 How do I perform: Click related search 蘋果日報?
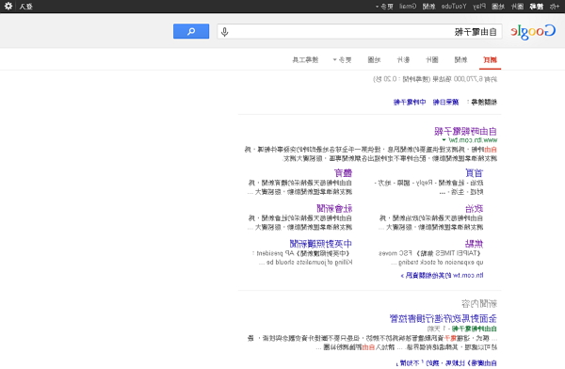point(445,102)
